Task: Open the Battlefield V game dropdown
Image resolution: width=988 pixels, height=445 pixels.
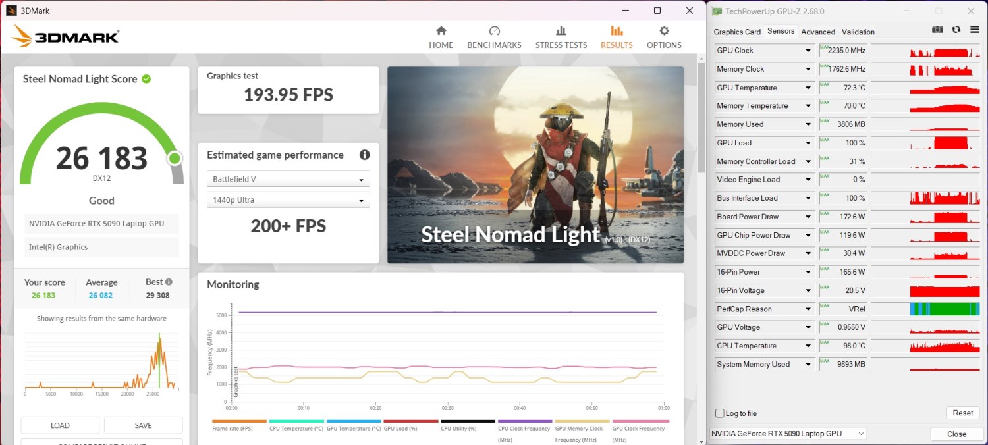Action: (x=288, y=179)
